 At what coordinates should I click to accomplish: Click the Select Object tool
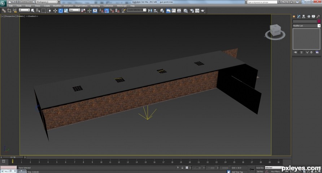(x=32, y=11)
